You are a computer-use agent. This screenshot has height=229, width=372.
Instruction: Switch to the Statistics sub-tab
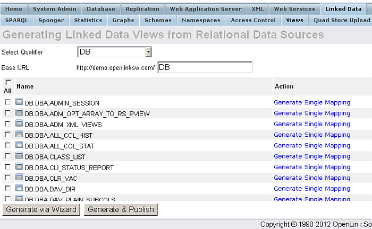point(88,20)
